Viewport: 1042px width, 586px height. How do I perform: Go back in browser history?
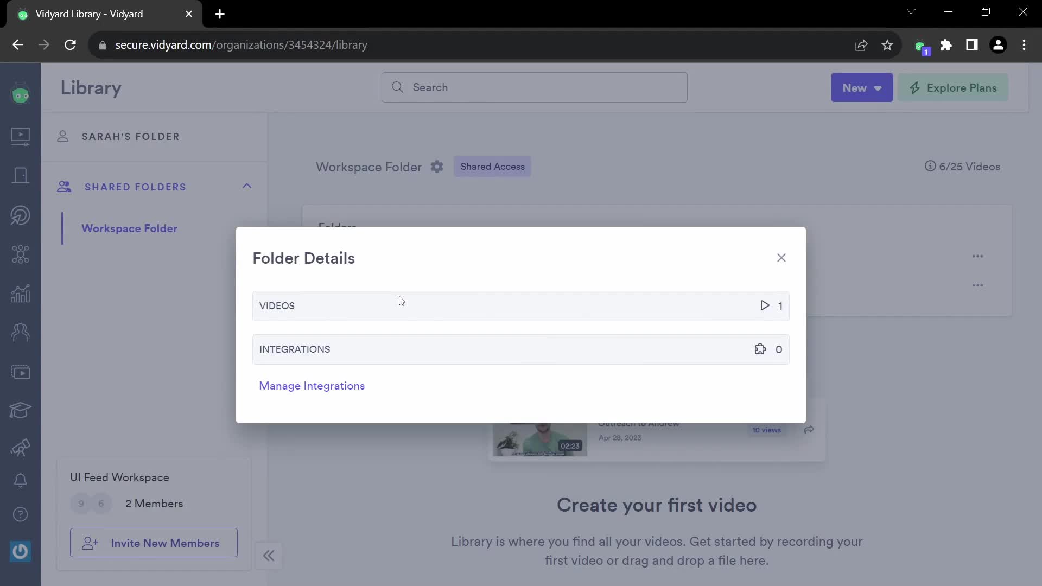click(x=18, y=45)
